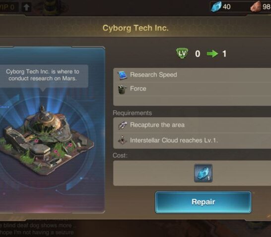Tap the chat message at bottom
This screenshot has width=271, height=237.
point(37,229)
